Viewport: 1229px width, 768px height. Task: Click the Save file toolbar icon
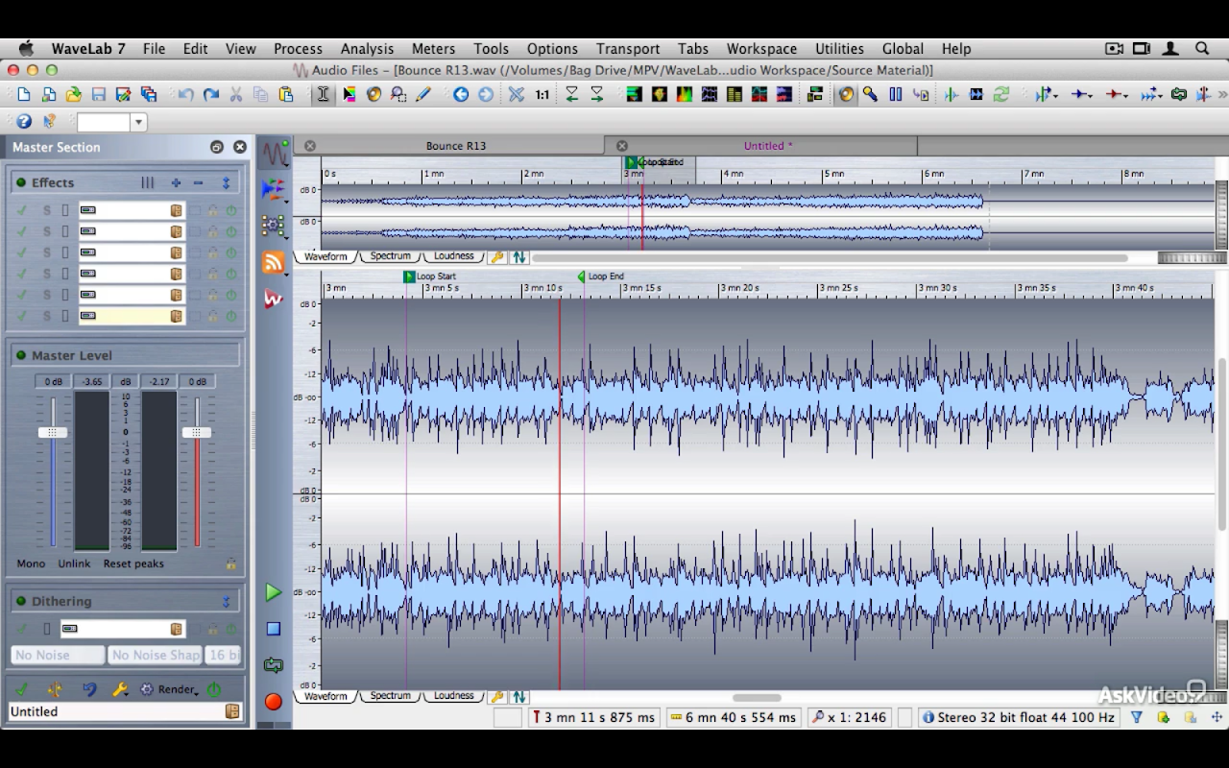click(99, 94)
